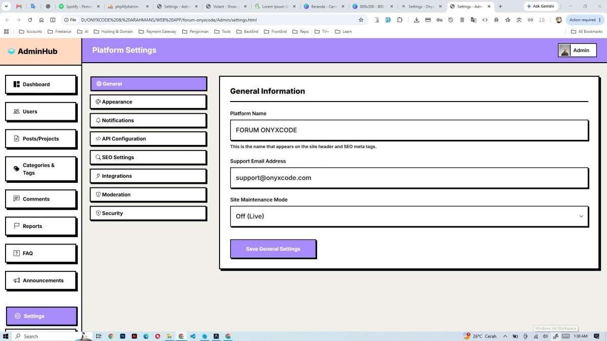Open the Comments sidebar item
Image resolution: width=607 pixels, height=341 pixels.
pos(40,199)
